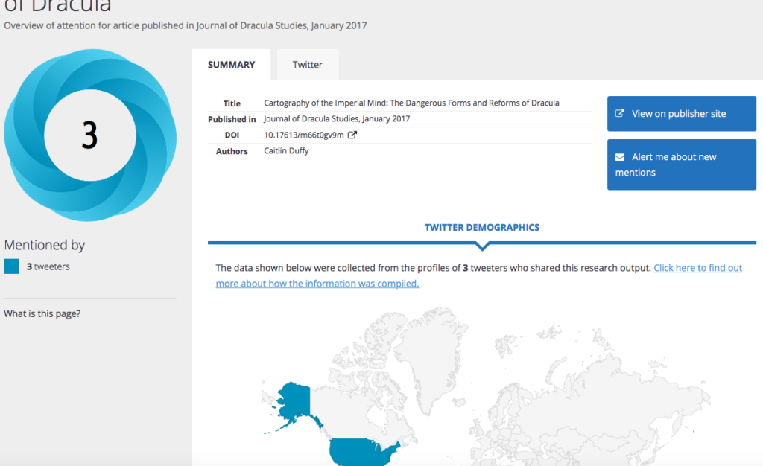Open the Twitter tab
This screenshot has height=466, width=763.
click(307, 65)
